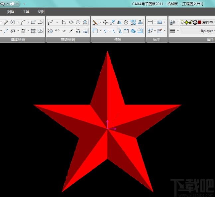Select the point drawing tool

(57, 22)
